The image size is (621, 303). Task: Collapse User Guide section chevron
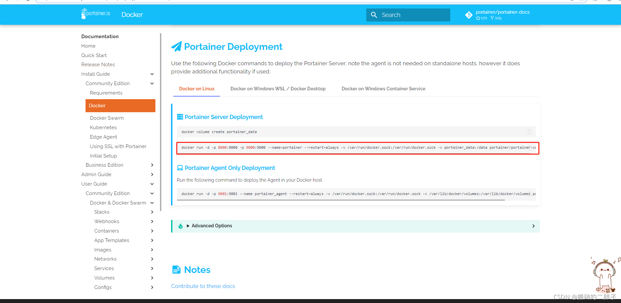(x=152, y=184)
